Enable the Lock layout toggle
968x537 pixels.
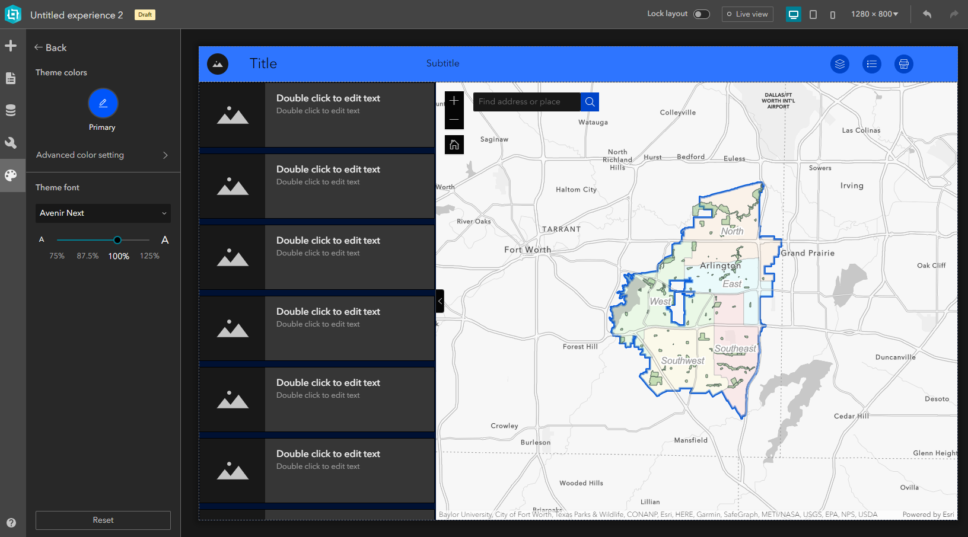click(x=701, y=13)
